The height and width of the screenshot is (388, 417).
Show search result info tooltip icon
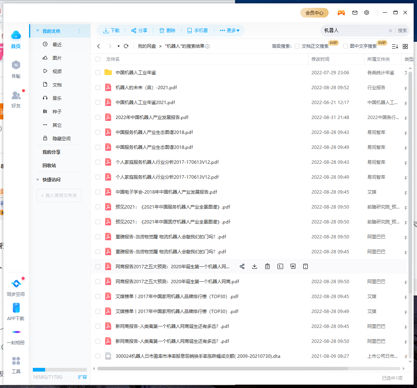pos(207,46)
